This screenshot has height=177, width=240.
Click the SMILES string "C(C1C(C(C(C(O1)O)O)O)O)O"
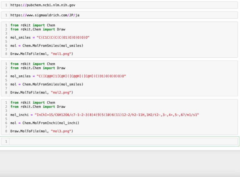point(63,37)
